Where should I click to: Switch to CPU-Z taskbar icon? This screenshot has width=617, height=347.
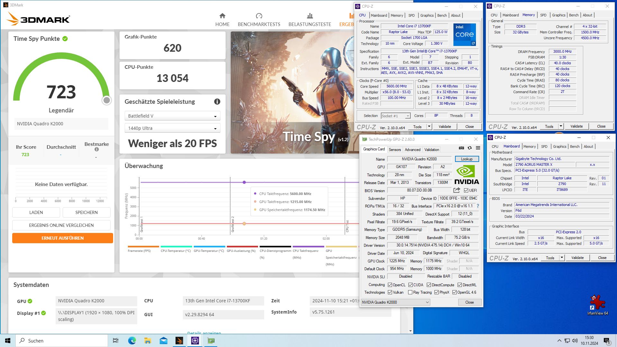coord(195,341)
